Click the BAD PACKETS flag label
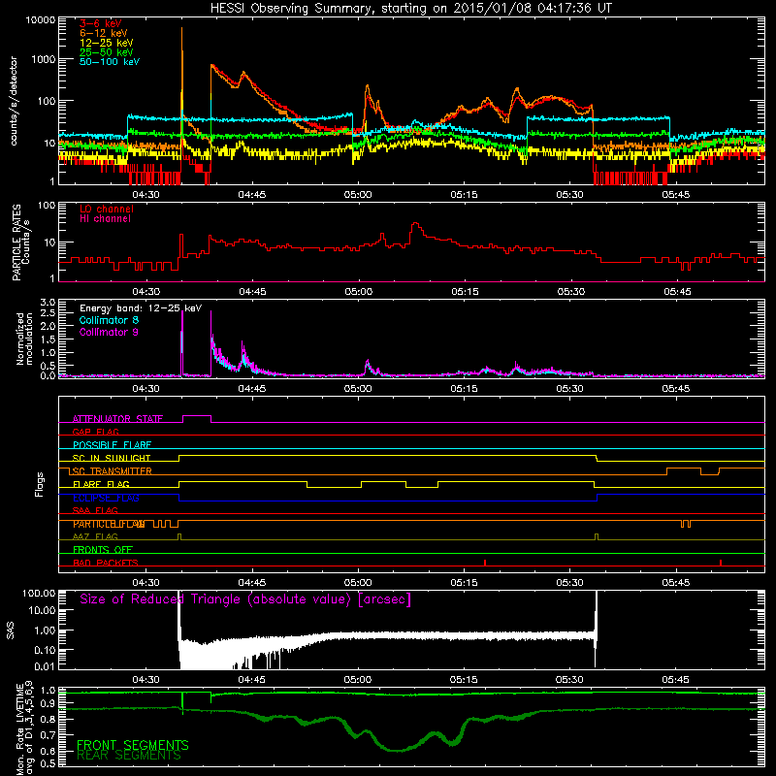Viewport: 776px width, 776px height. click(106, 563)
